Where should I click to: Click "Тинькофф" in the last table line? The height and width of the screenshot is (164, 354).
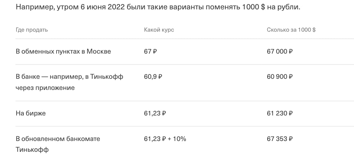32,149
